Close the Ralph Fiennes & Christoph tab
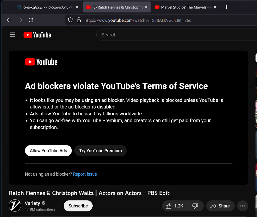The image size is (257, 217). click(146, 7)
